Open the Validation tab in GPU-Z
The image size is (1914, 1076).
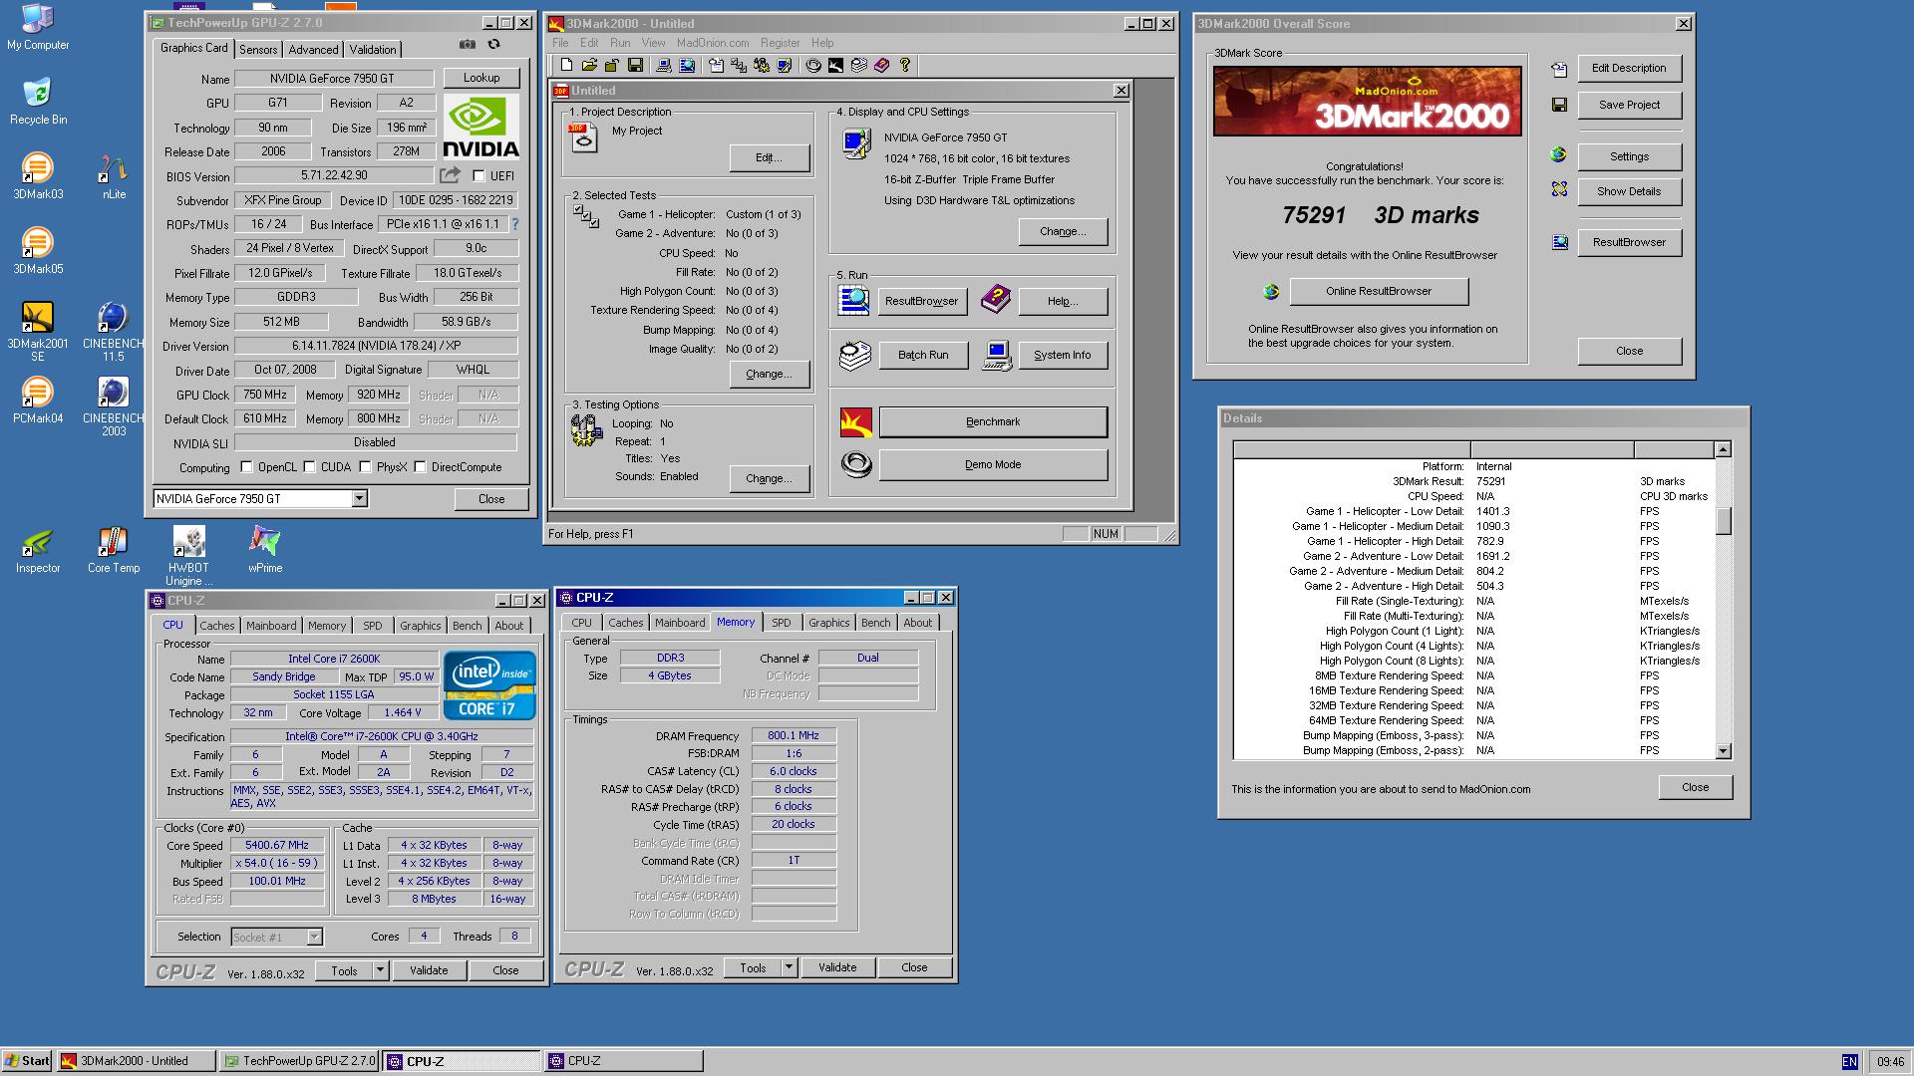point(373,49)
